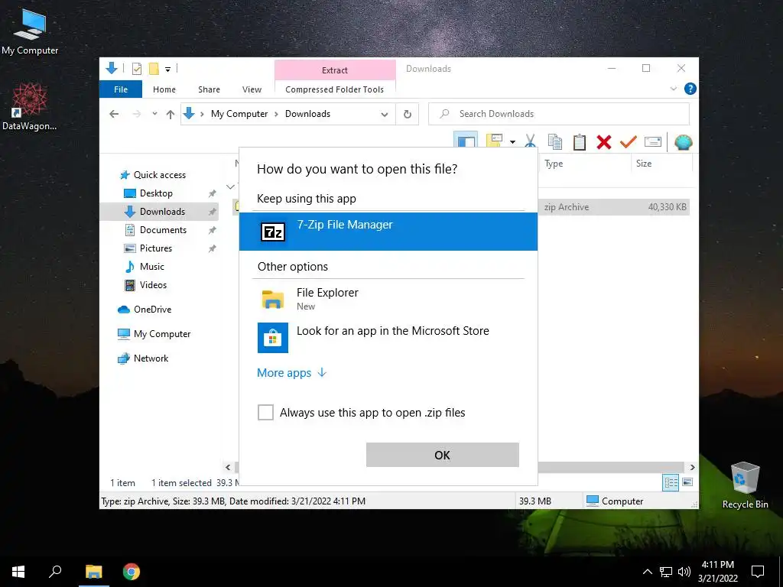Open the DataWagon desktop shortcut
Screen dimensions: 783x587
pyautogui.click(x=30, y=107)
